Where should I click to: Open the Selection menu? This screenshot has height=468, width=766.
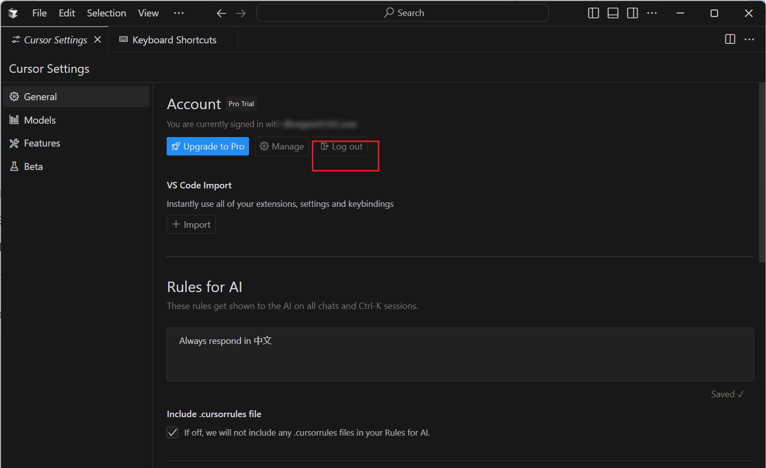(x=106, y=13)
